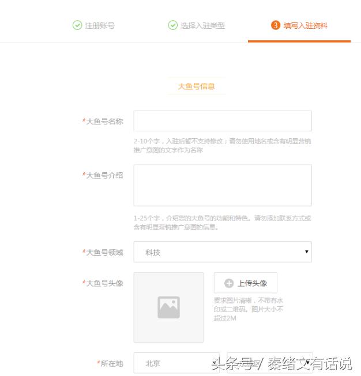
Task: Click the orange step 3 circle icon
Action: click(x=276, y=25)
